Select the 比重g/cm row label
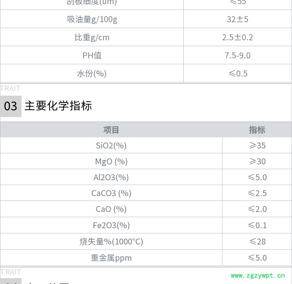292x284 pixels. pyautogui.click(x=92, y=37)
